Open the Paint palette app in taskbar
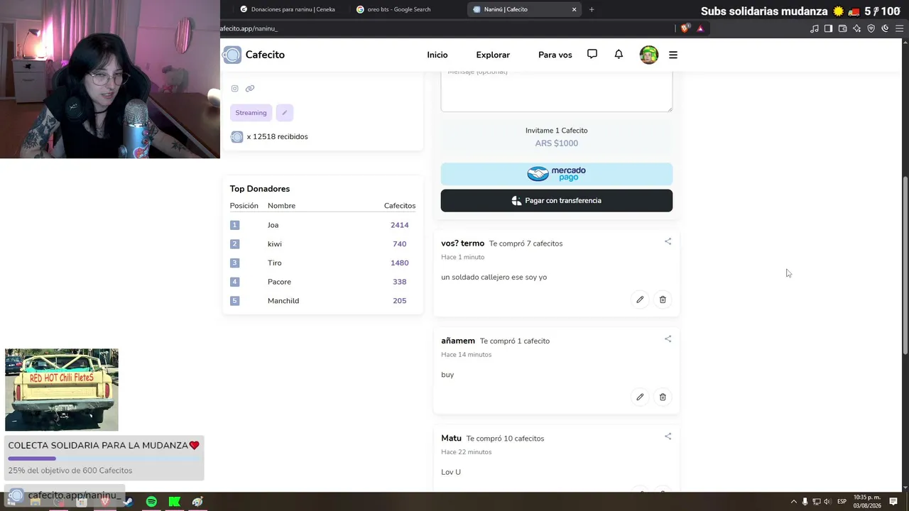This screenshot has height=511, width=909. pos(197,502)
